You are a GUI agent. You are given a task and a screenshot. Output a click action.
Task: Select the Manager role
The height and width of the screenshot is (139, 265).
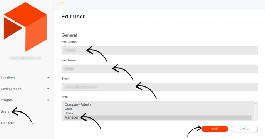pos(158,117)
